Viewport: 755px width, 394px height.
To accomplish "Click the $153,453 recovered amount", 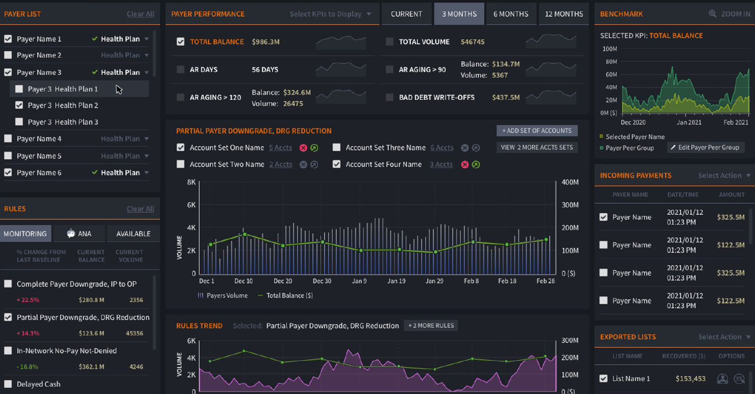I will coord(691,379).
